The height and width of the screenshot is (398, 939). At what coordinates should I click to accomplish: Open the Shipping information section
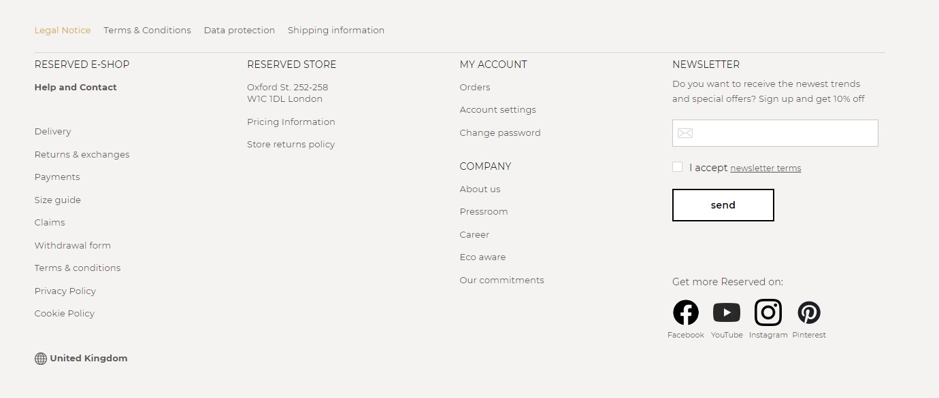click(x=336, y=30)
